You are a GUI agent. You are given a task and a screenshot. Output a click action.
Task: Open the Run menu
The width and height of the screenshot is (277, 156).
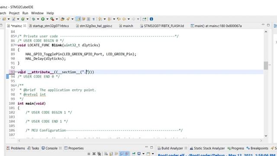[x=25, y=13]
